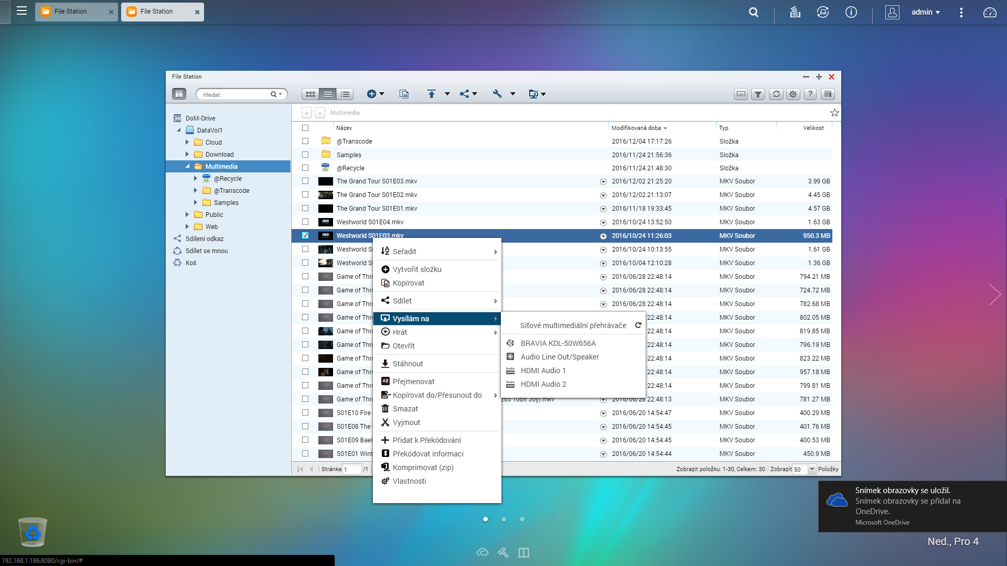
Task: Collapse the Multimedia folder tree node
Action: 187,167
